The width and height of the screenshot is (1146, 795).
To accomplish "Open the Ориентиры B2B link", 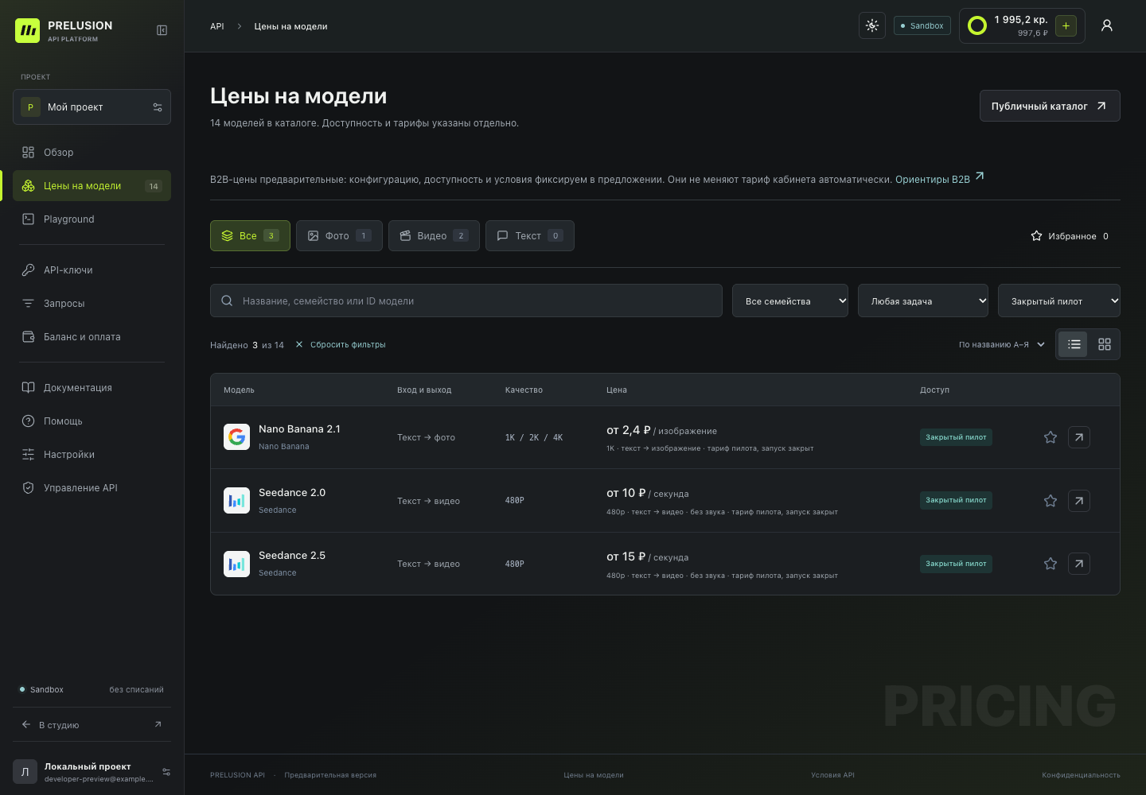I will pos(940,179).
